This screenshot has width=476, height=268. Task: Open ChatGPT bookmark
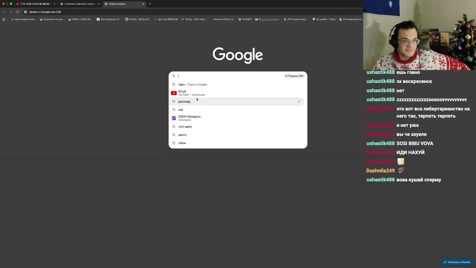tap(245, 19)
